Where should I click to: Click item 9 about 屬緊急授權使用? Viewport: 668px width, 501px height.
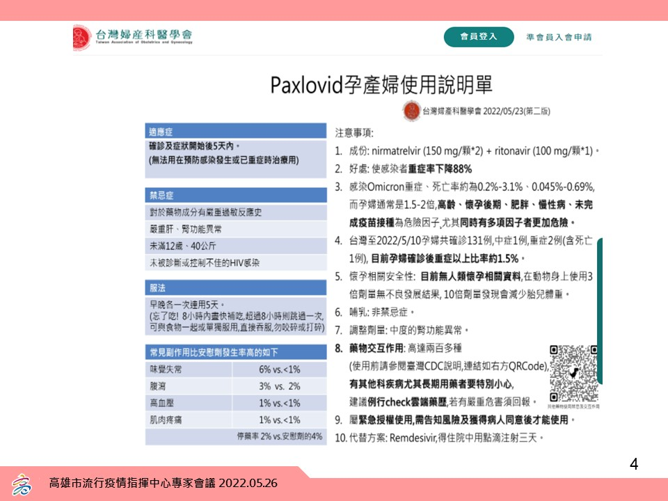pos(455,420)
